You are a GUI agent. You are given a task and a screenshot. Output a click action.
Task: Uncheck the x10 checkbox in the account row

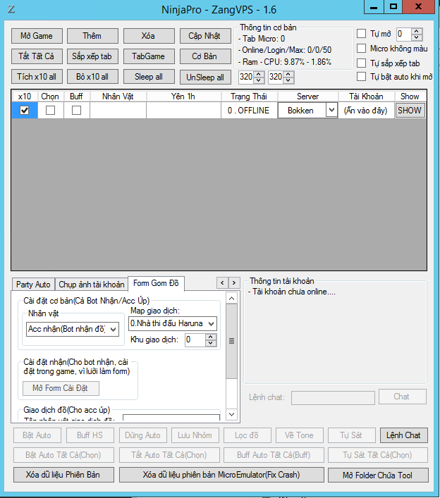click(x=25, y=111)
